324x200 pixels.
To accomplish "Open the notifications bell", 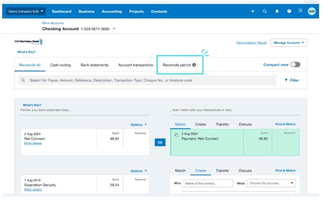I will [277, 11].
